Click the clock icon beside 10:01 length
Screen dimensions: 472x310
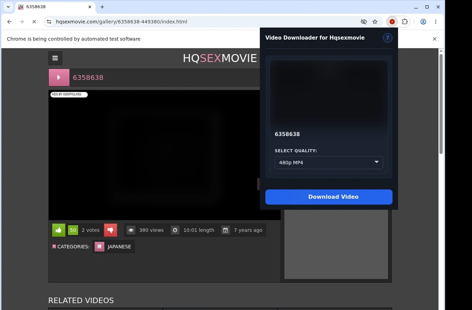(x=175, y=230)
